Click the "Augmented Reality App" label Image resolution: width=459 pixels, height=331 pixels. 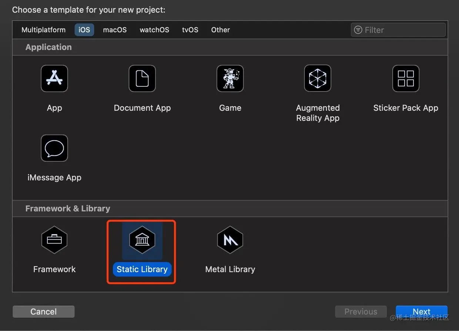(318, 113)
